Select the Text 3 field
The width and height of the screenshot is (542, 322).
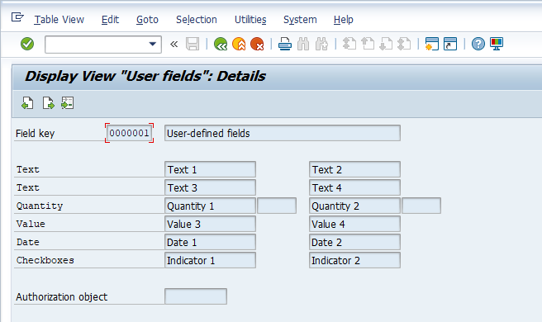pos(210,187)
